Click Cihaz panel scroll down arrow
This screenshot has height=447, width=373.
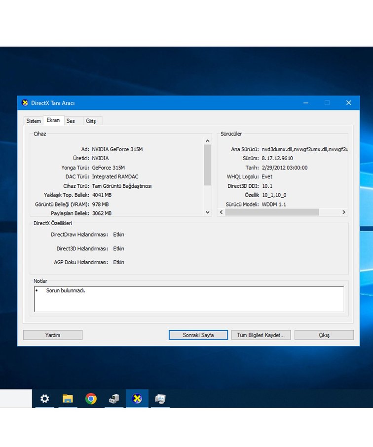(x=208, y=212)
